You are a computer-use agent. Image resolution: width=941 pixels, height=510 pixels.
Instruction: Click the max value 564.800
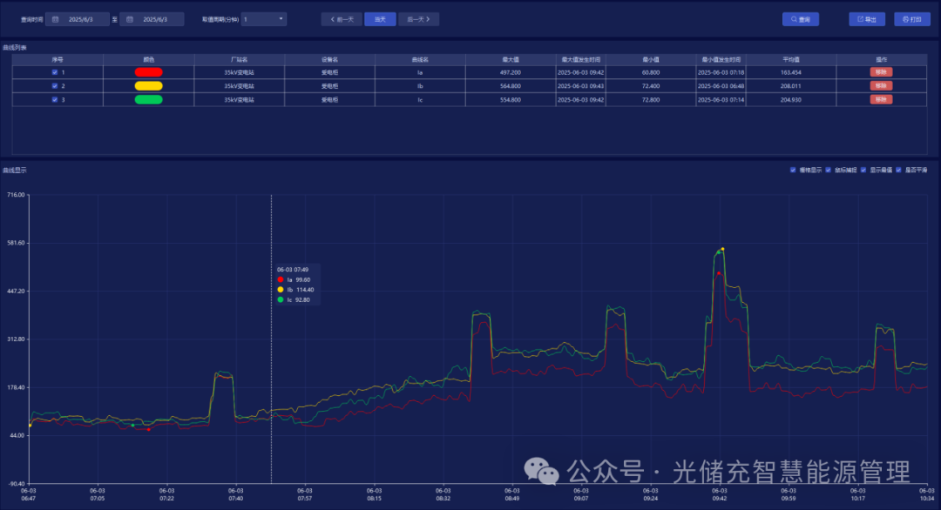511,85
